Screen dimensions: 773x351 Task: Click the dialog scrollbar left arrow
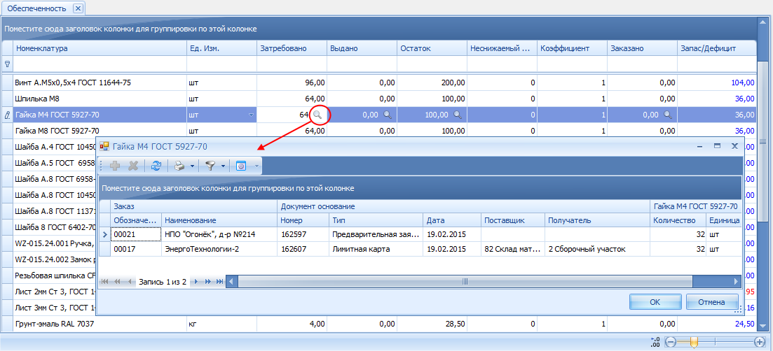click(232, 282)
